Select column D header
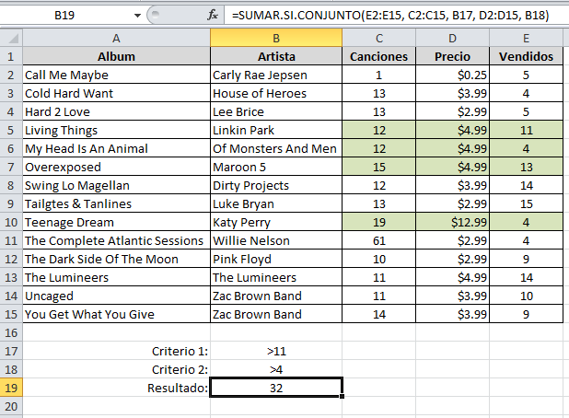The image size is (569, 418). [x=452, y=38]
